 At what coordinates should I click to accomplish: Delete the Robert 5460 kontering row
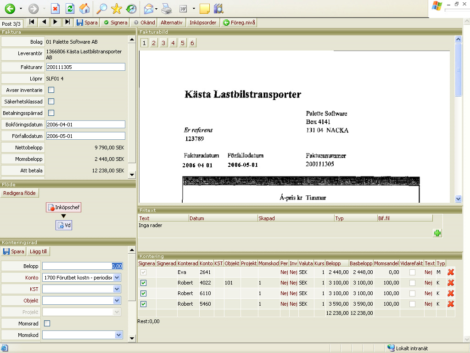[x=451, y=304]
